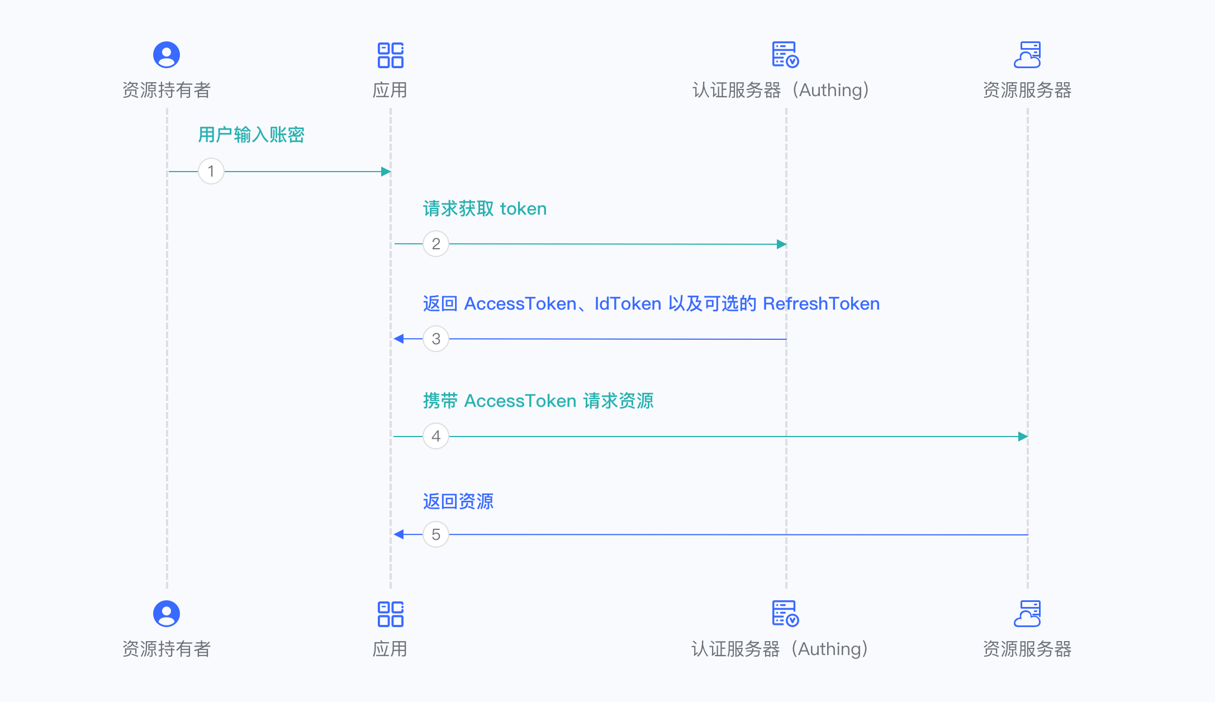This screenshot has width=1215, height=702.
Task: Click the 认证服务器（Authing）server icon at top
Action: point(785,54)
